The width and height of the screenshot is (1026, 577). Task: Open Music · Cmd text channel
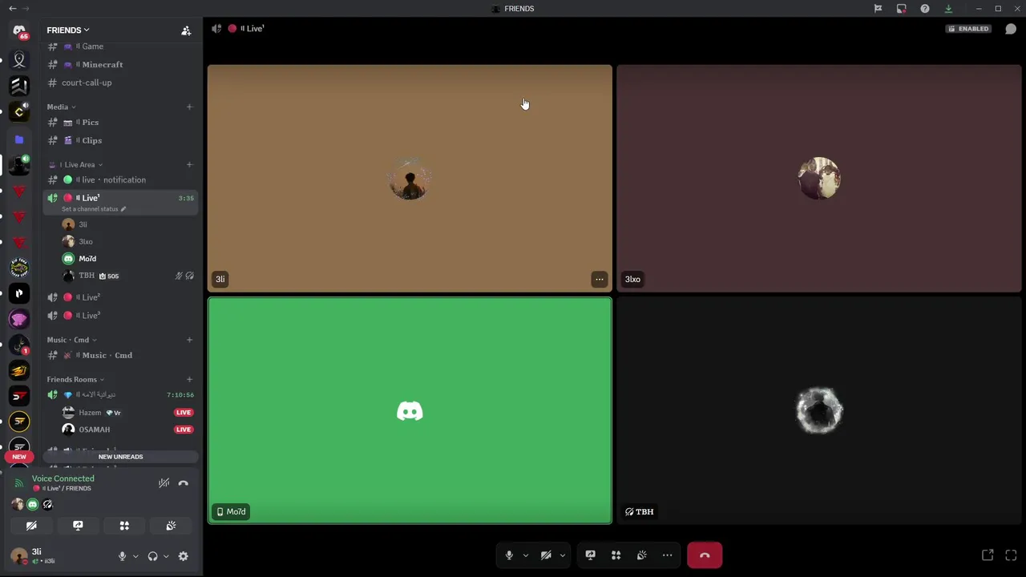[120, 355]
